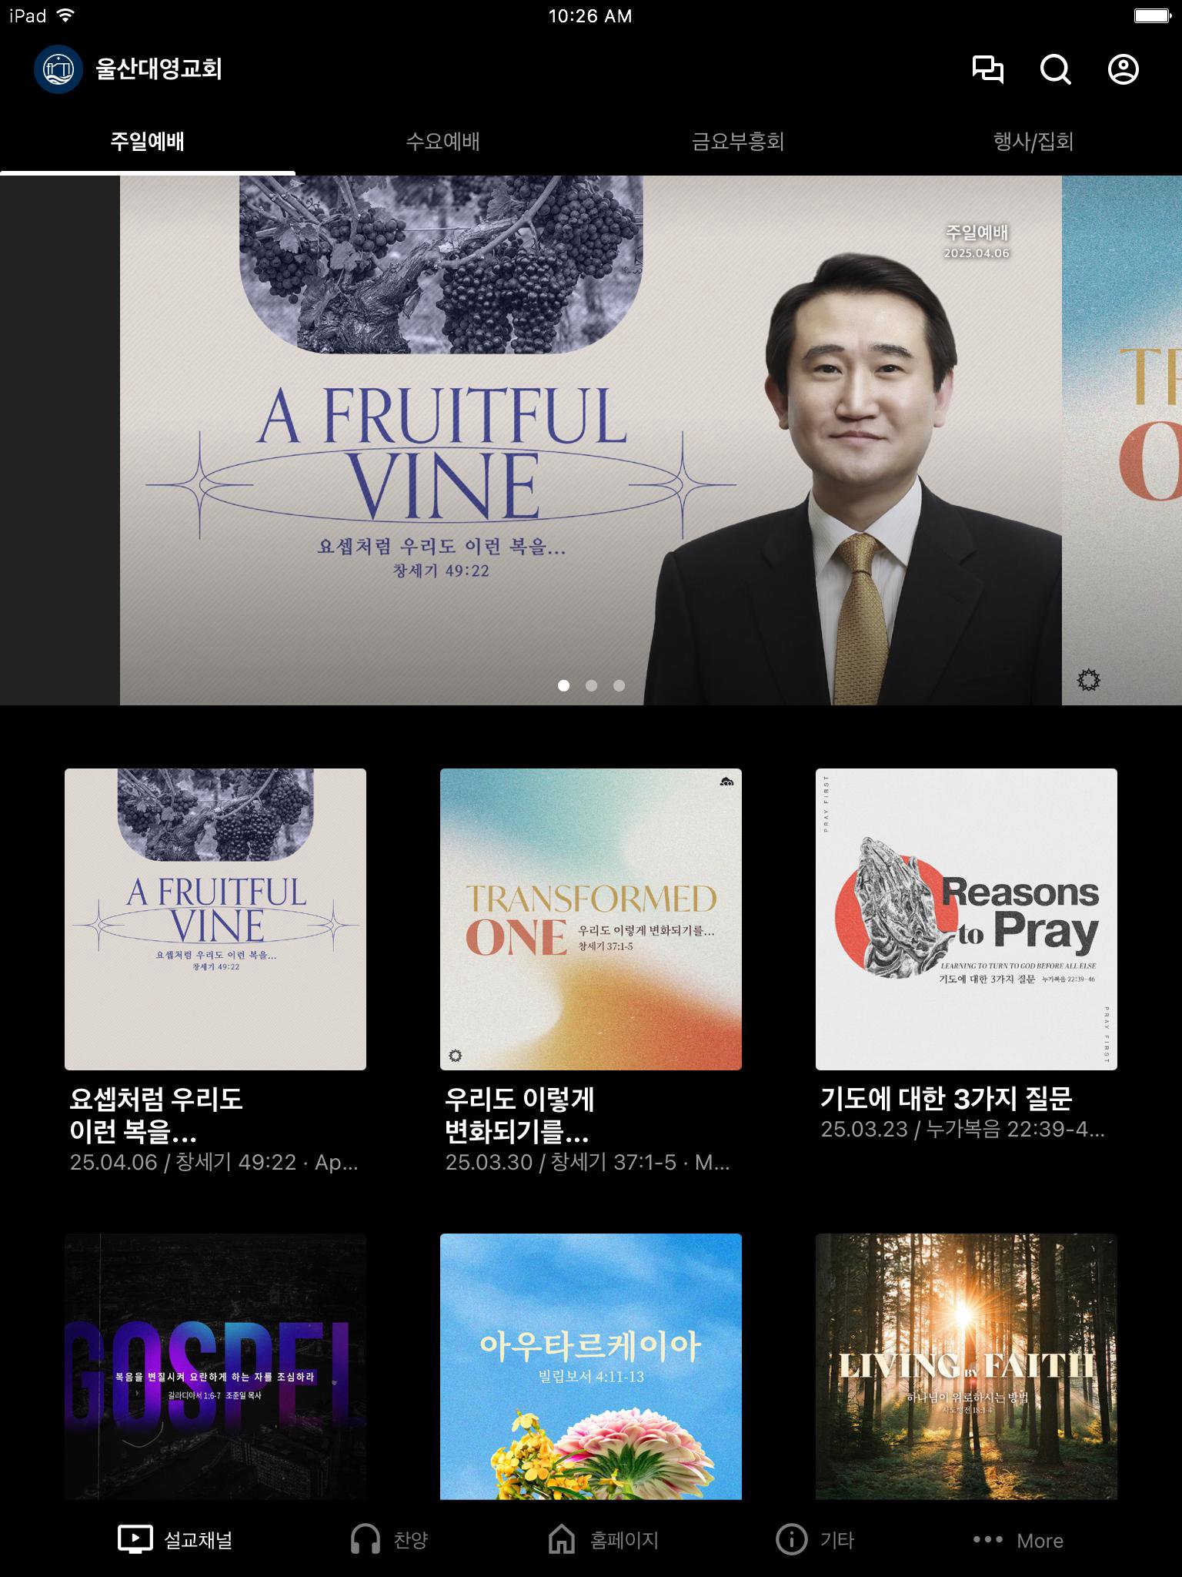Switch to 수요예배 tab
The height and width of the screenshot is (1577, 1182).
pos(442,142)
